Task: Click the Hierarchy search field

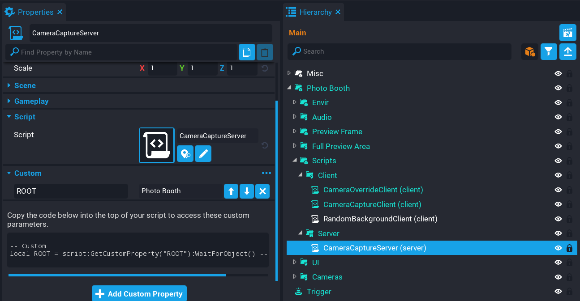Action: pyautogui.click(x=399, y=51)
